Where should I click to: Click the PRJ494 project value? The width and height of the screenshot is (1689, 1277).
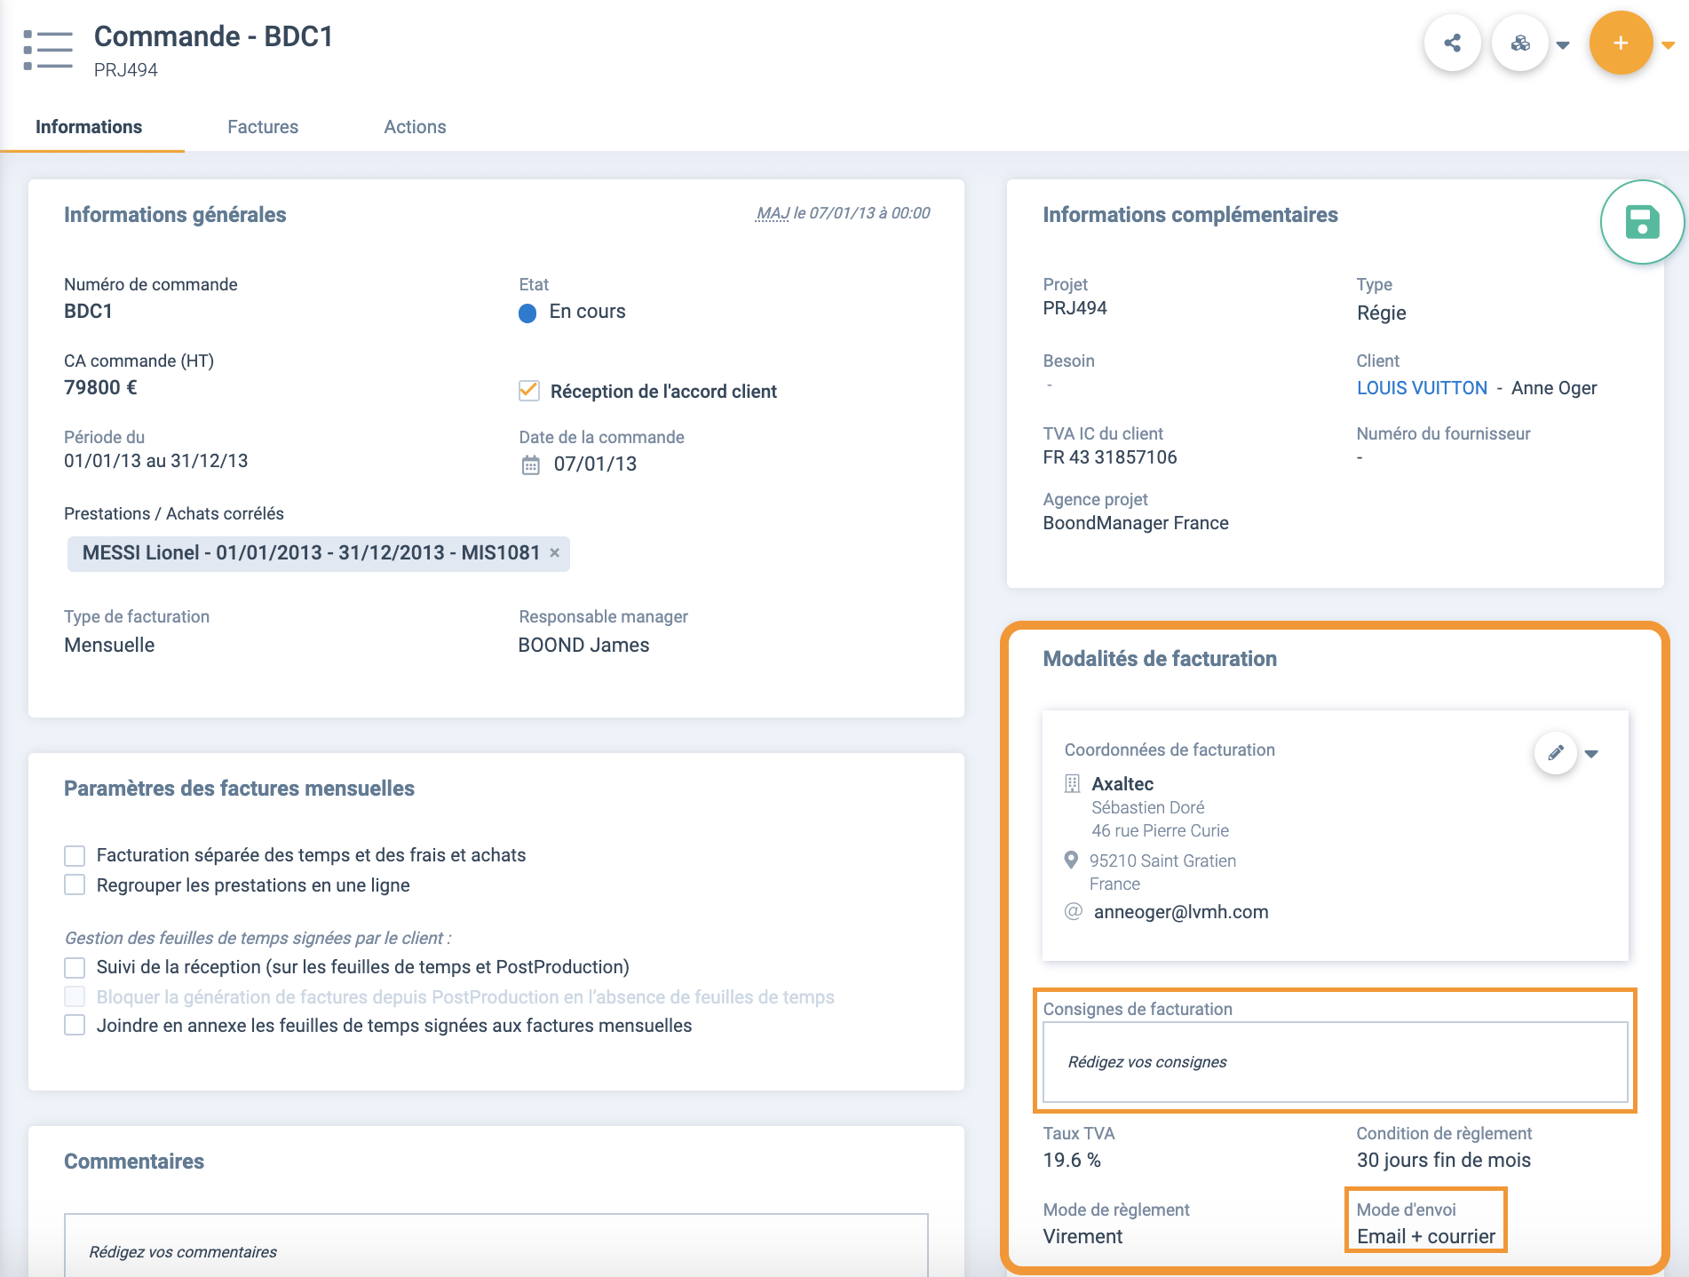point(1074,308)
